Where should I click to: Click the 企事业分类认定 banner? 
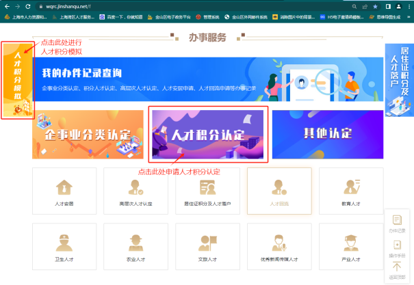[83, 134]
